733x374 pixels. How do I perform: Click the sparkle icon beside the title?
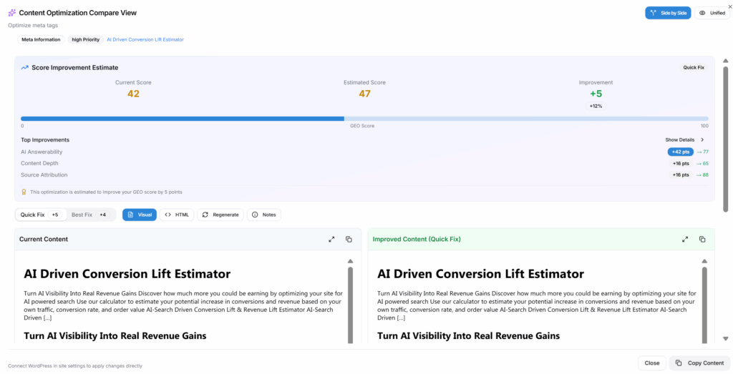pyautogui.click(x=11, y=13)
